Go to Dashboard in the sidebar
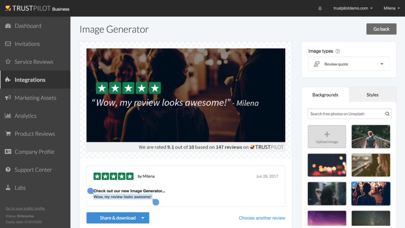This screenshot has height=228, width=405. point(35,26)
